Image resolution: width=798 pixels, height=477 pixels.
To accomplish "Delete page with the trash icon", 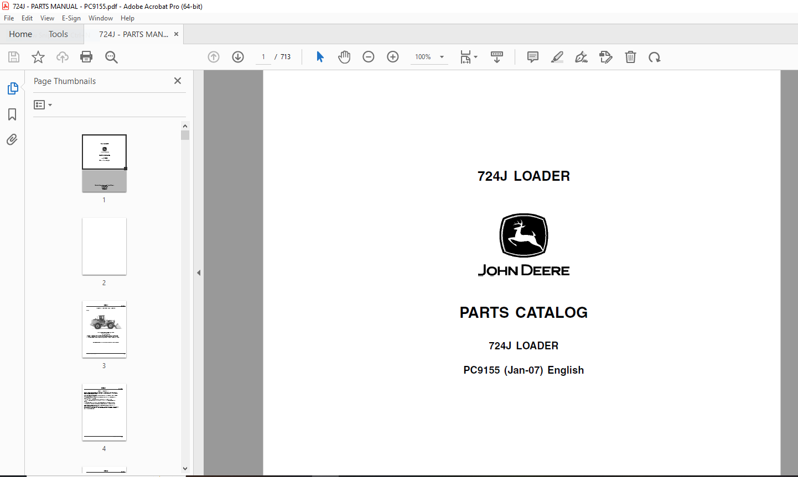I will click(x=630, y=57).
